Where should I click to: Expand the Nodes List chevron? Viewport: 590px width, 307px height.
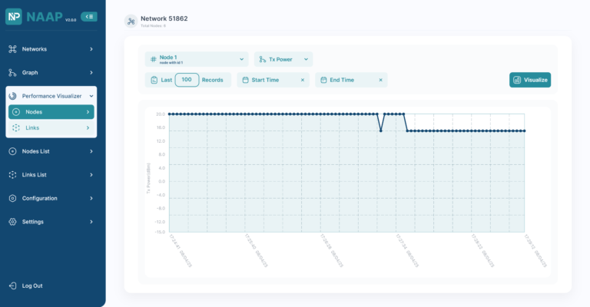(x=91, y=151)
